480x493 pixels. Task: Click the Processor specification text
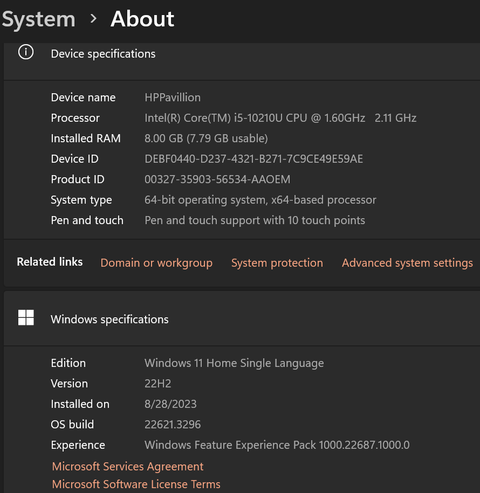tap(280, 118)
